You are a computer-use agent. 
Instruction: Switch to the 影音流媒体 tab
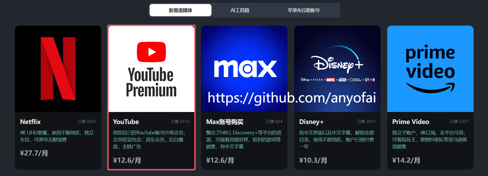click(x=181, y=10)
